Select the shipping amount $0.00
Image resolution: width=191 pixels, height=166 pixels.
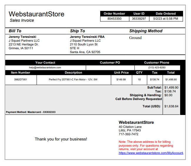click(168, 95)
